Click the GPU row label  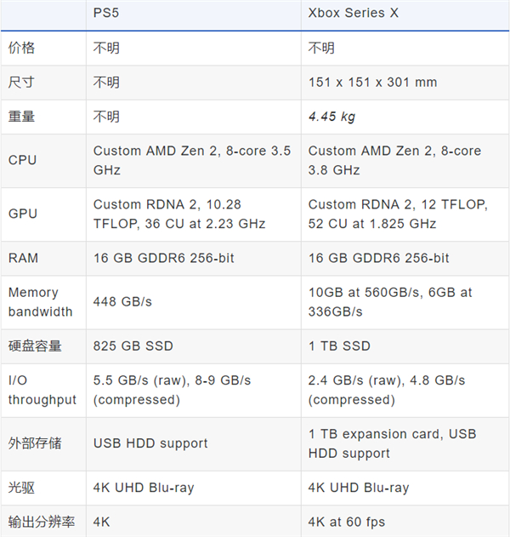click(22, 214)
